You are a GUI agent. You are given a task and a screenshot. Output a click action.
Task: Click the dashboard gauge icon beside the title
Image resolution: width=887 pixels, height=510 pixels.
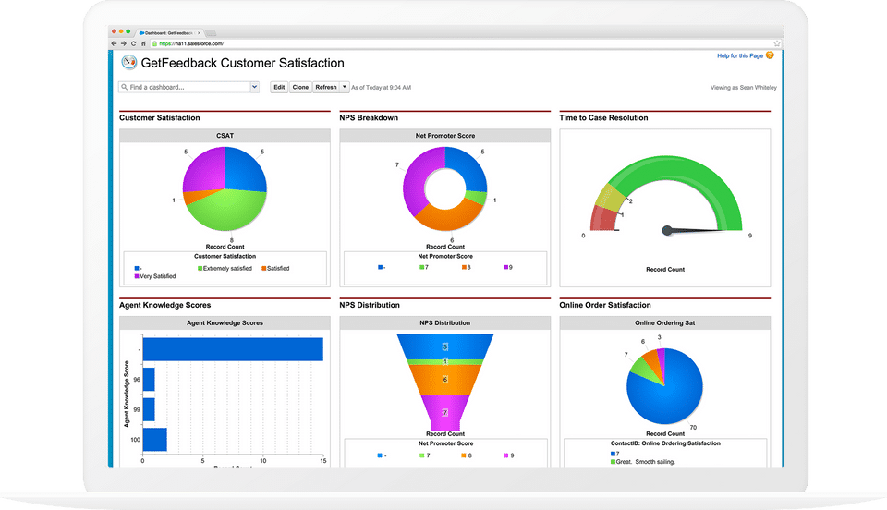129,62
